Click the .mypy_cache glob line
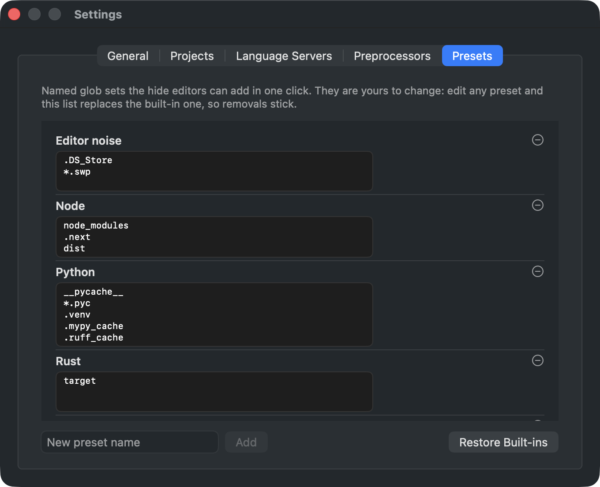Screen dimensions: 600x487 (94, 326)
